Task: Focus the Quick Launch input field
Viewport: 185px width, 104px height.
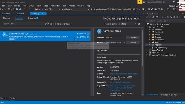Action: (160, 2)
